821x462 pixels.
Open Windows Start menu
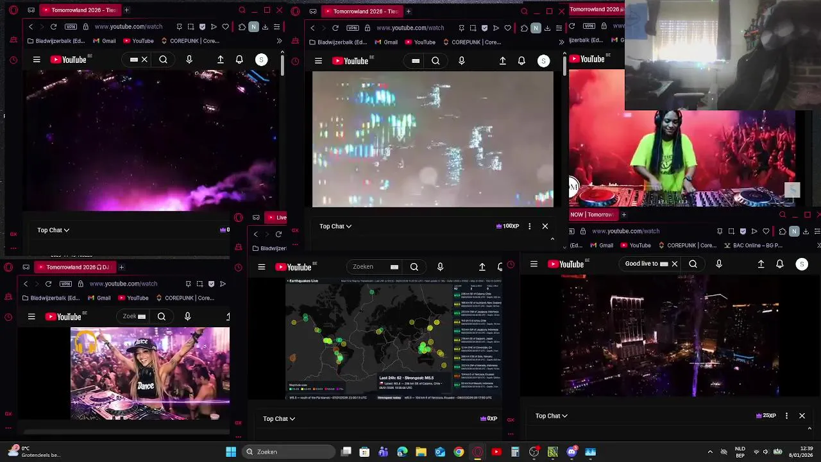click(231, 452)
